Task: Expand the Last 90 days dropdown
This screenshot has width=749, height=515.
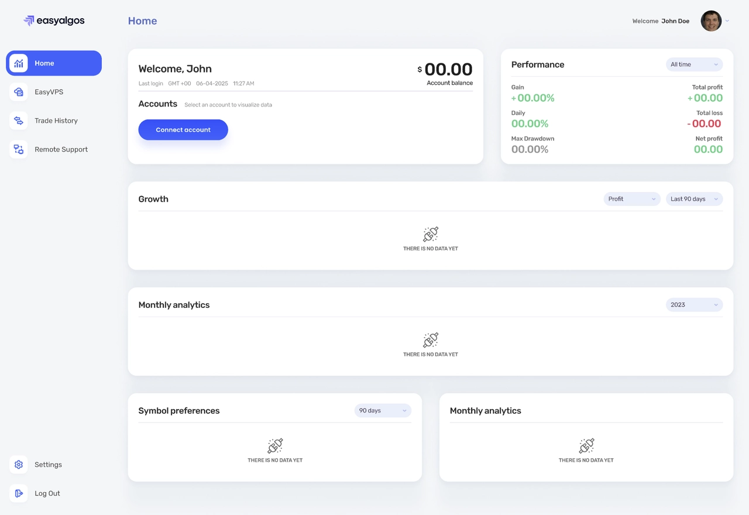Action: coord(694,199)
